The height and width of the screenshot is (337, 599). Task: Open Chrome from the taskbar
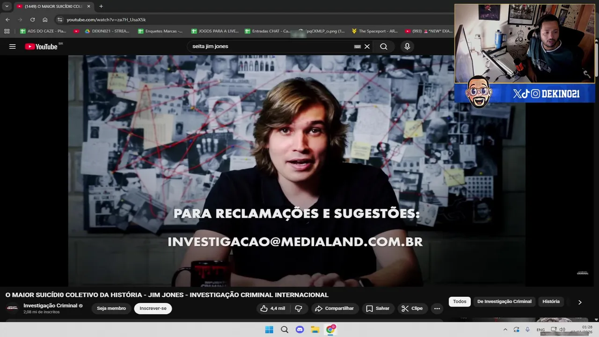(330, 330)
